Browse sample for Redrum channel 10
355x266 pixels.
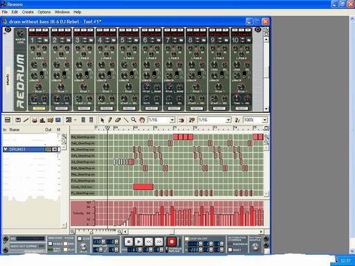[x=249, y=40]
